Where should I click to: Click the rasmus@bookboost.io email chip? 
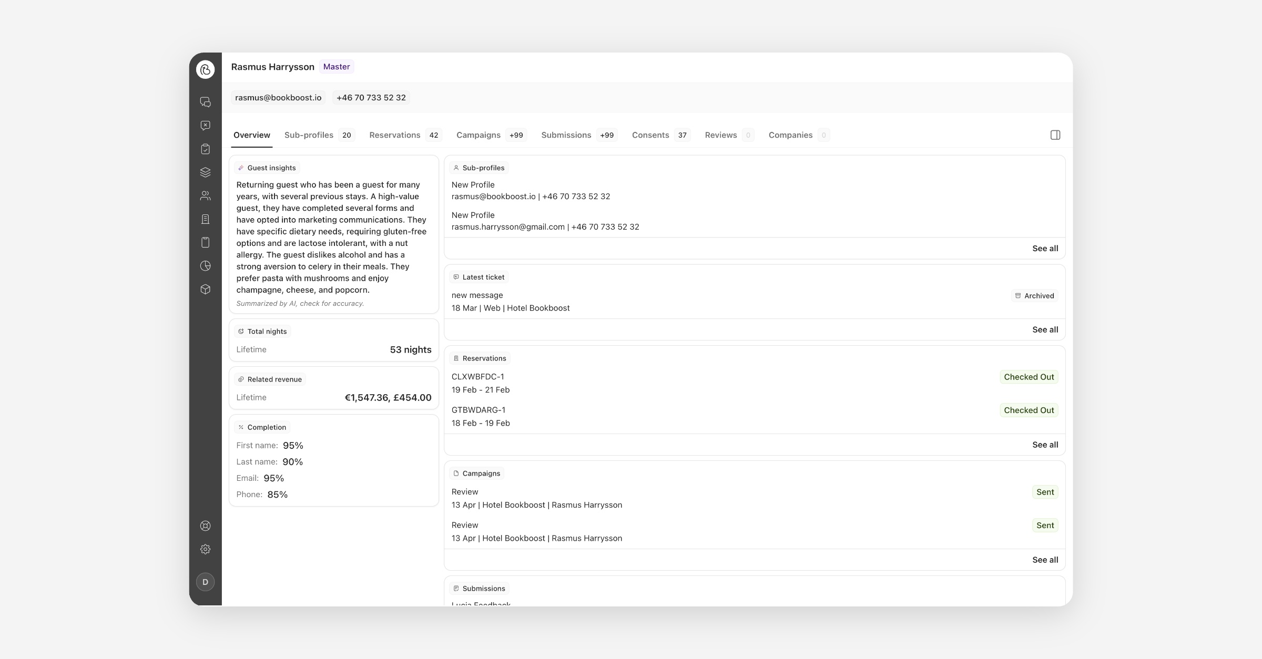[x=278, y=98]
